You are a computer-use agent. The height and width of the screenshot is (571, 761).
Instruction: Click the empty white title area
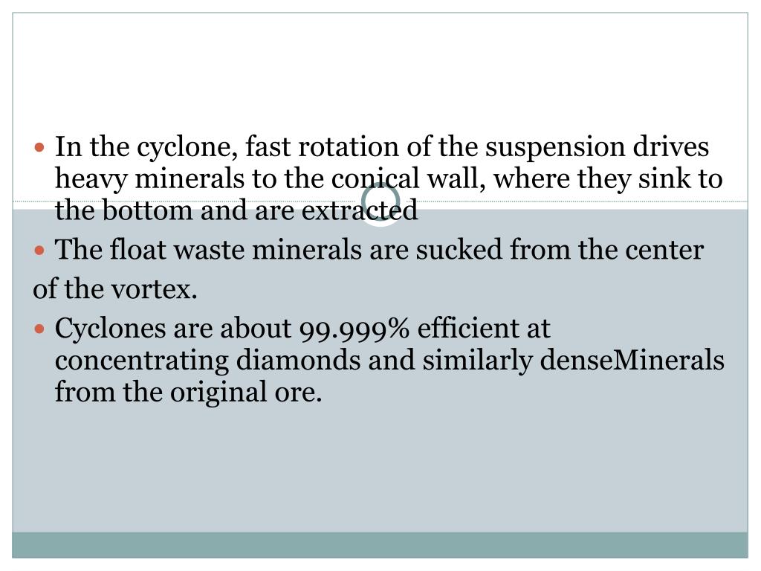[380, 68]
